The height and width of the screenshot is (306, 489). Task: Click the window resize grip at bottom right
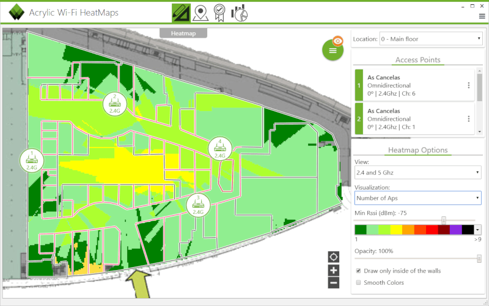tap(485, 302)
